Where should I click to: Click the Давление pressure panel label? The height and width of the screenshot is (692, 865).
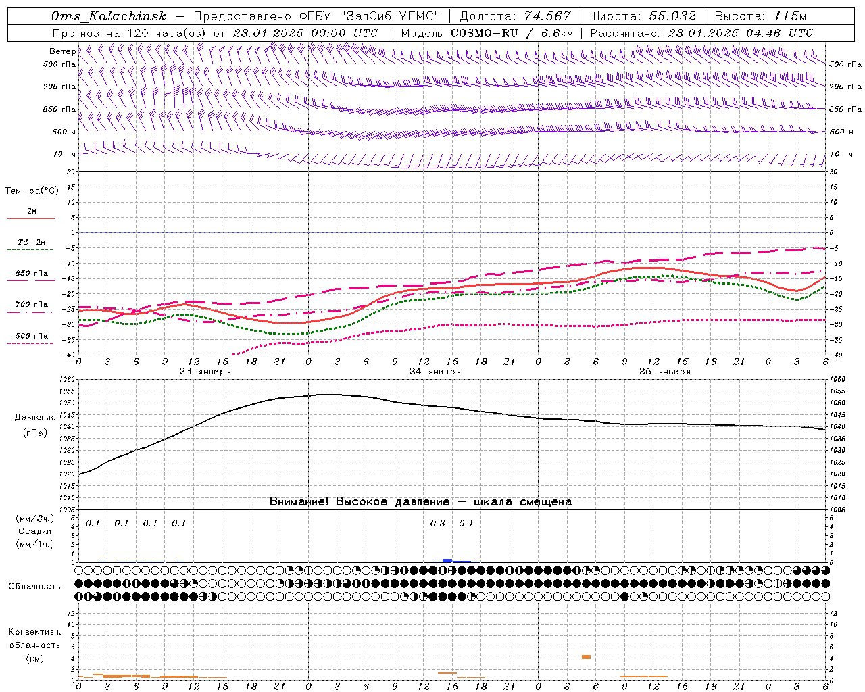pyautogui.click(x=35, y=418)
